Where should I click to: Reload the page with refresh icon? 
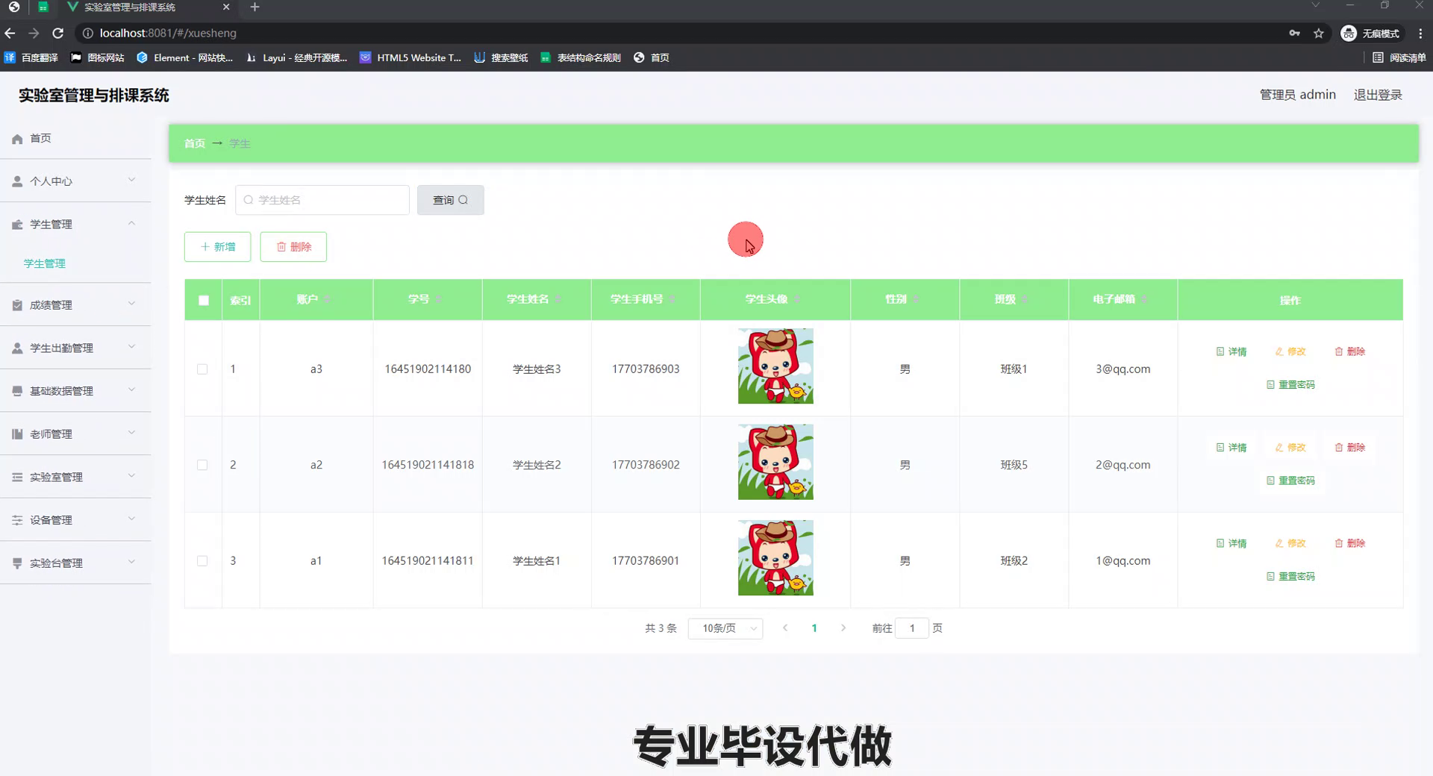coord(57,33)
